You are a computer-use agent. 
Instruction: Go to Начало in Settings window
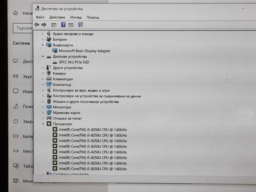pyautogui.click(x=27, y=13)
